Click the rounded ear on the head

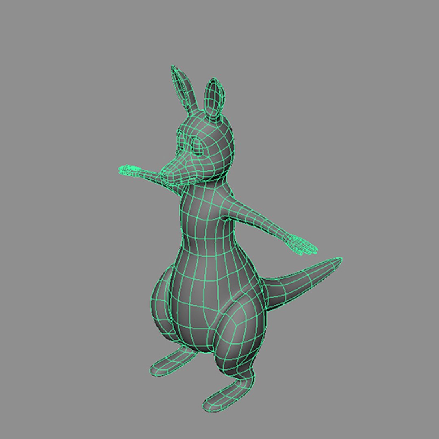click(x=214, y=98)
